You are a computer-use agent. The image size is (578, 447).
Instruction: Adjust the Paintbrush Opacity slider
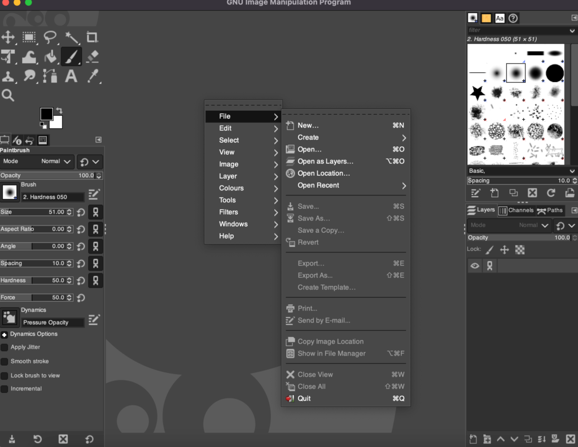tap(51, 176)
